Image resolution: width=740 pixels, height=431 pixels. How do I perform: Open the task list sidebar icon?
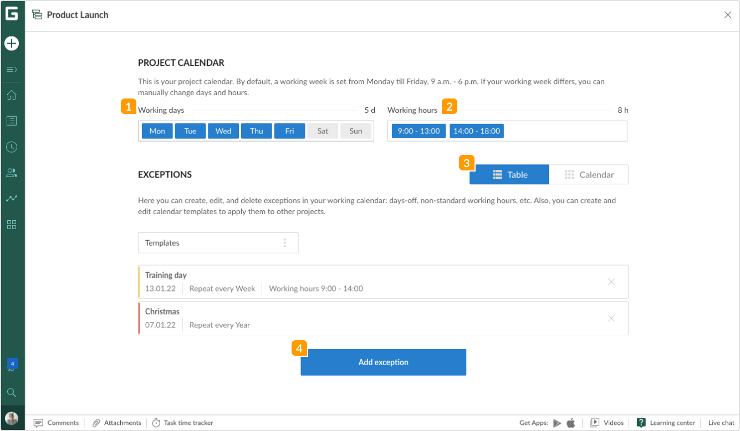click(12, 121)
